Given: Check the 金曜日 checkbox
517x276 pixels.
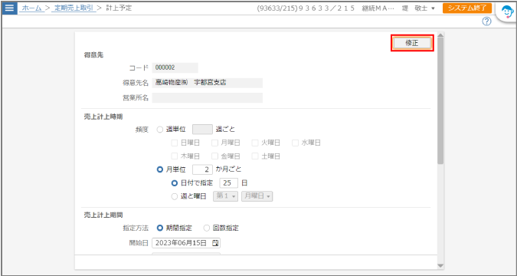Looking at the screenshot, I should click(214, 156).
